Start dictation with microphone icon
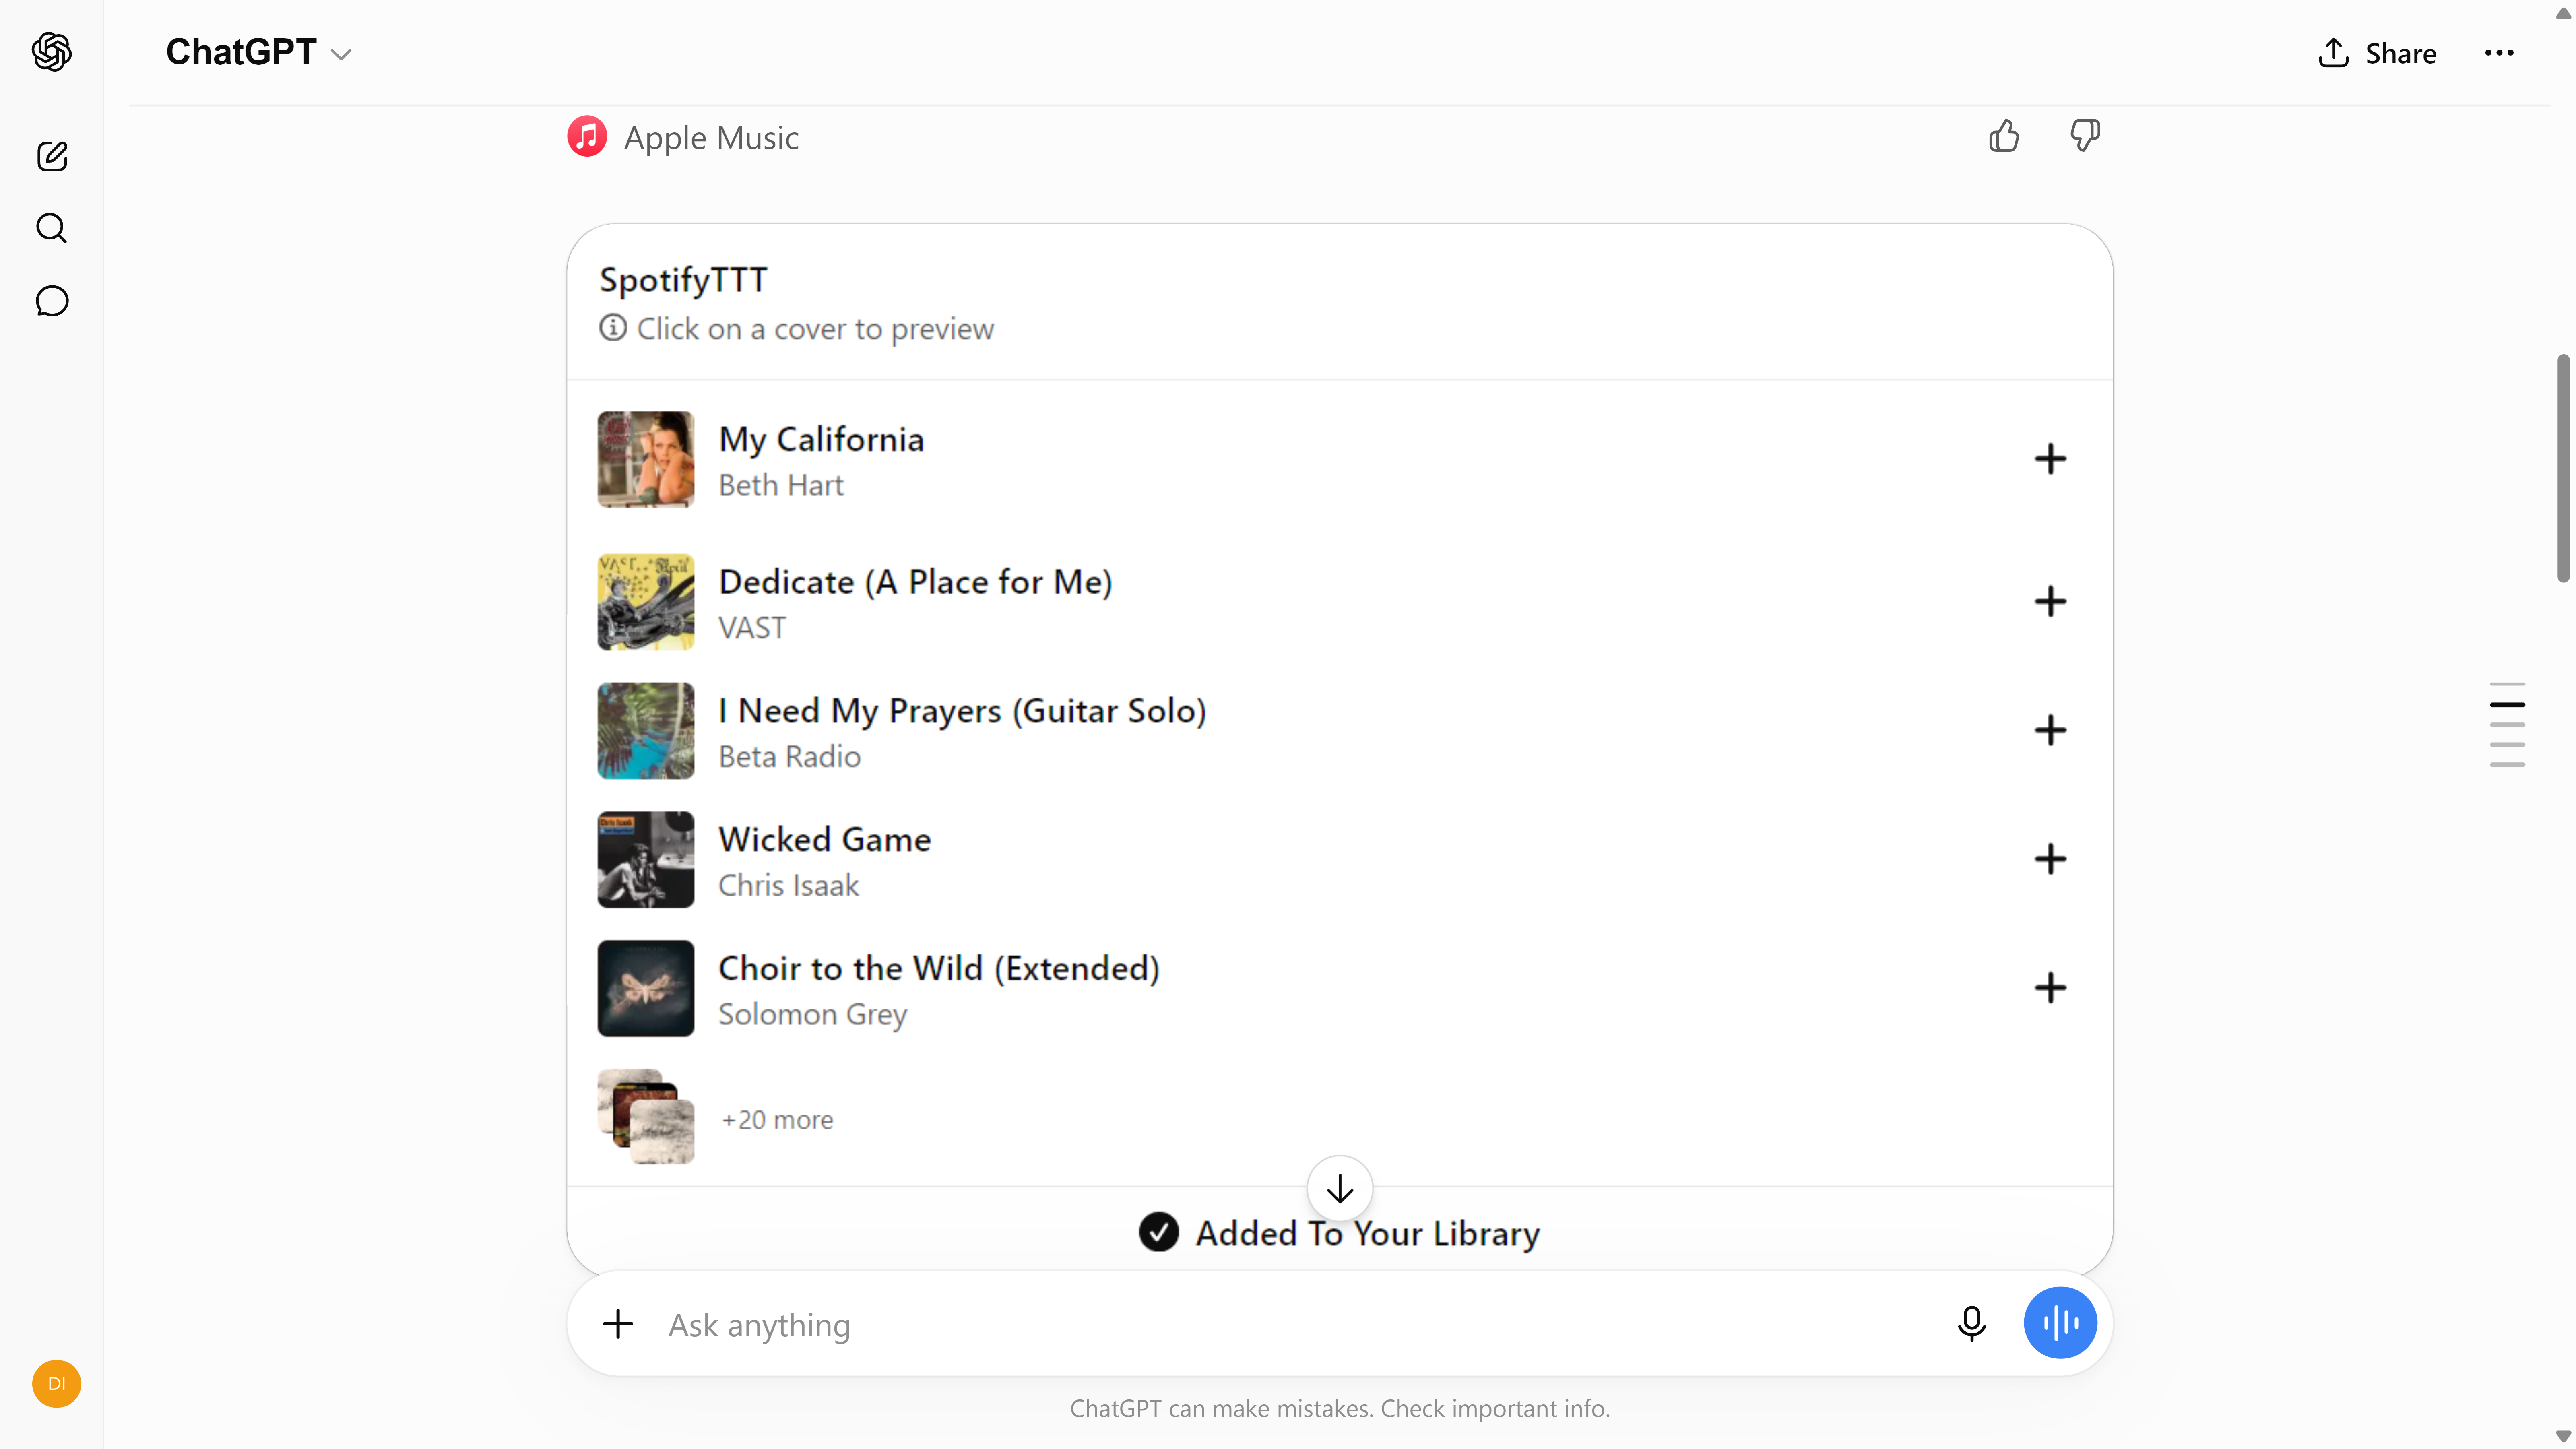The height and width of the screenshot is (1449, 2576). pos(1972,1324)
